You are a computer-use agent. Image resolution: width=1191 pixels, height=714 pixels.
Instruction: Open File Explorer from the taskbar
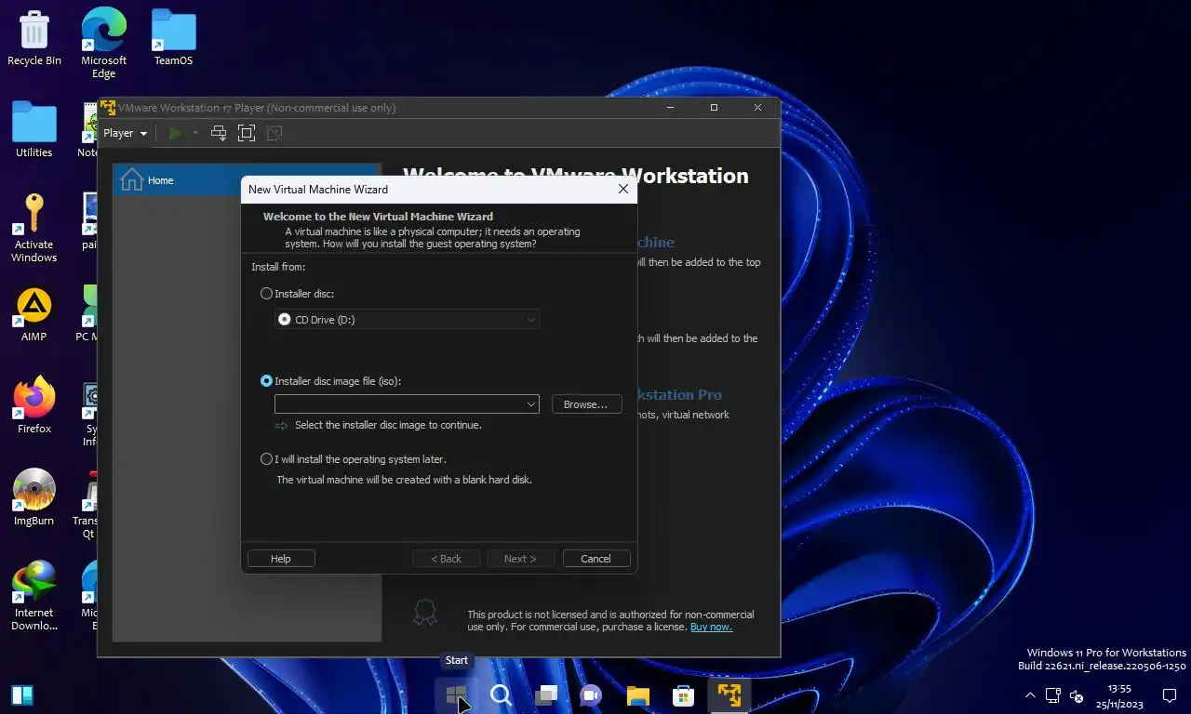pyautogui.click(x=637, y=694)
